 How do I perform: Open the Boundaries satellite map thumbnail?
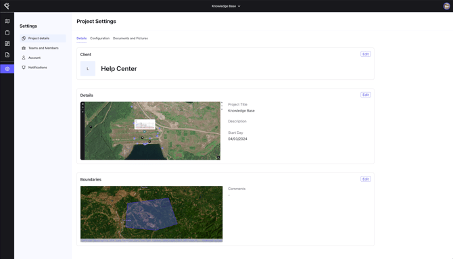point(151,214)
